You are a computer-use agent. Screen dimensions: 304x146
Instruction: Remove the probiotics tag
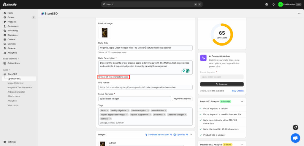click(x=164, y=115)
